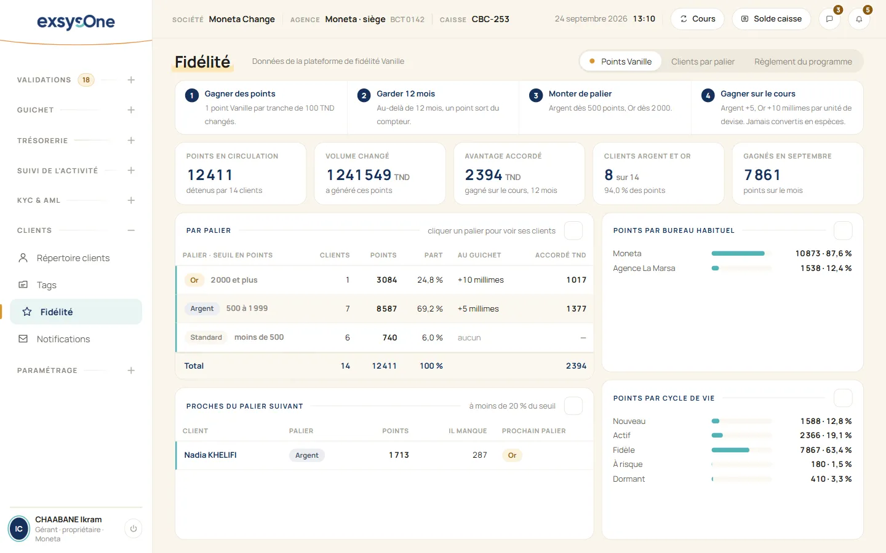Click the Il manque column header

468,431
